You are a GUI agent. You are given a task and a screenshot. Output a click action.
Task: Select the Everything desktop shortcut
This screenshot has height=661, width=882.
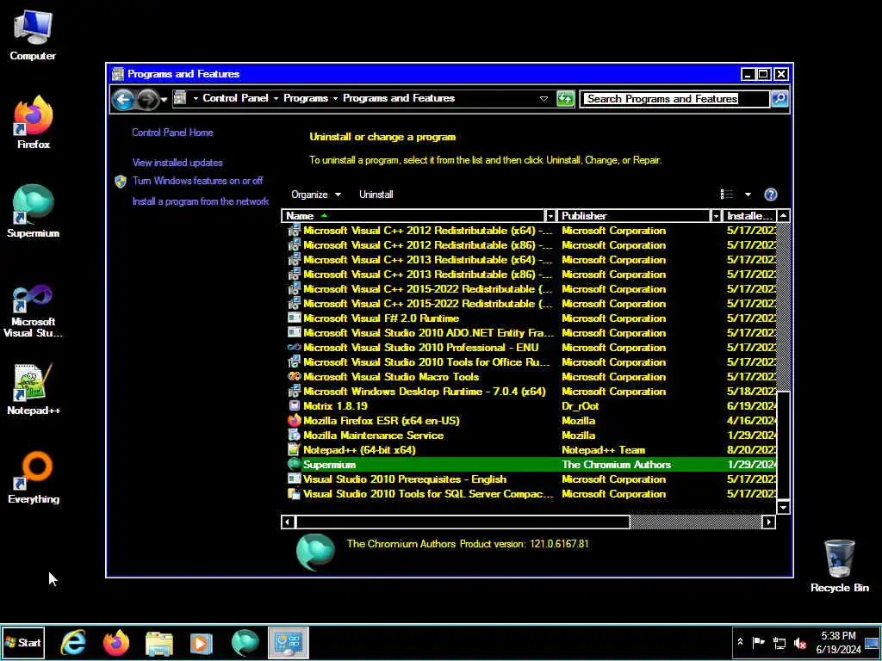click(34, 478)
